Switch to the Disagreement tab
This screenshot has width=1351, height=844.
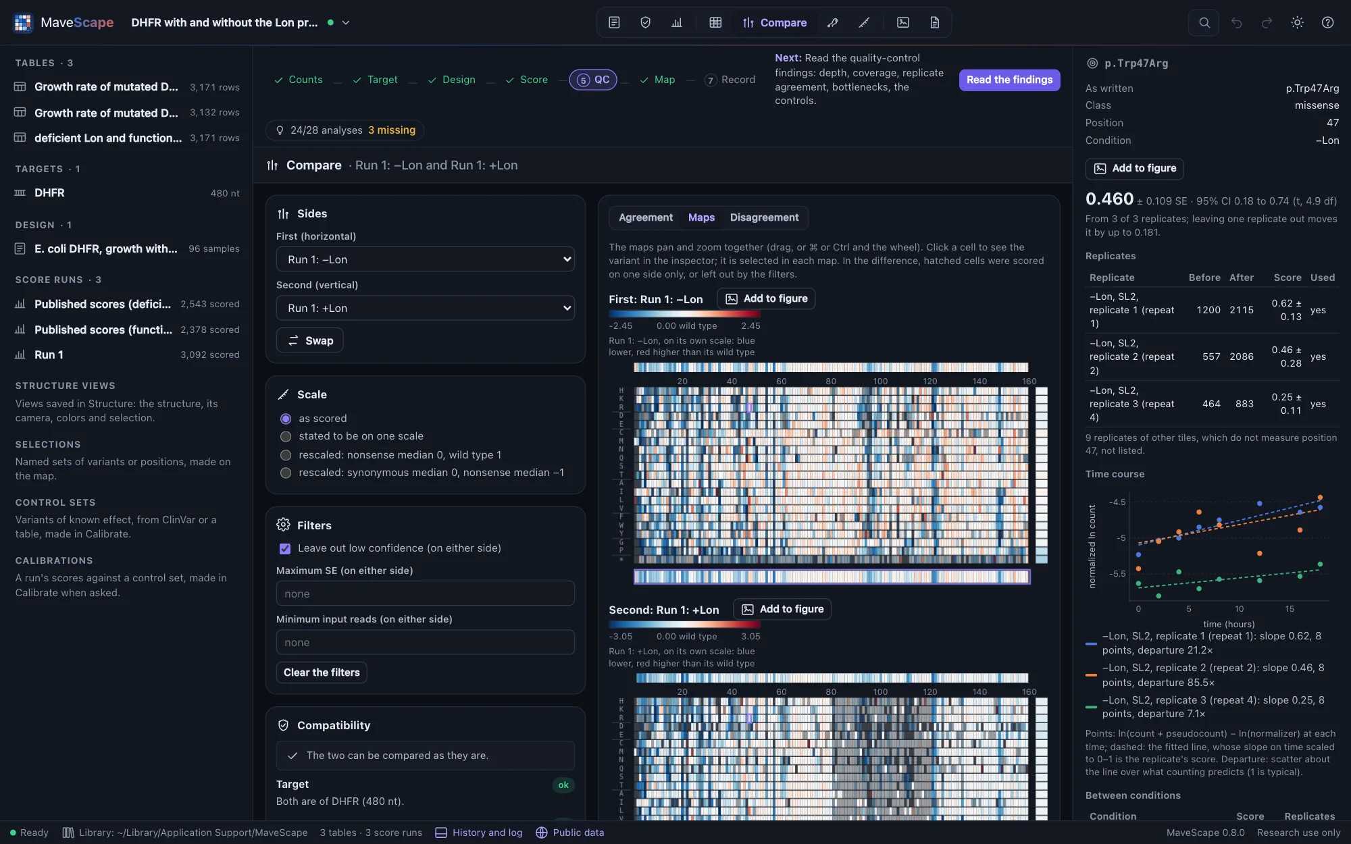(x=764, y=217)
